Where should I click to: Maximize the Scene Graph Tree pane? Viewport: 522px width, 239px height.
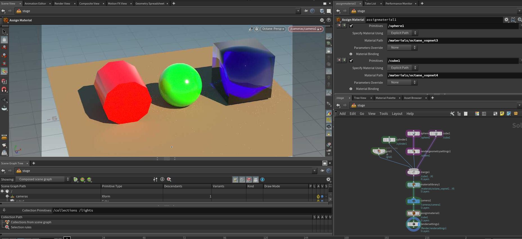tap(325, 163)
